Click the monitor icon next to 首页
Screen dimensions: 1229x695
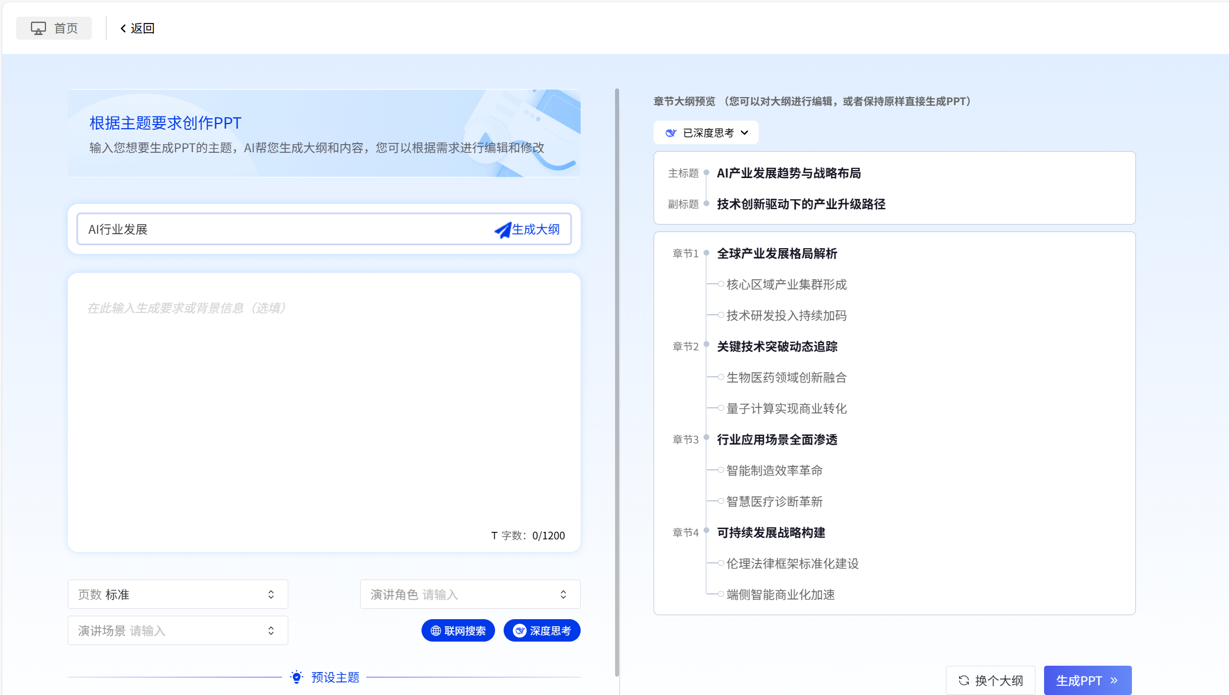[37, 28]
